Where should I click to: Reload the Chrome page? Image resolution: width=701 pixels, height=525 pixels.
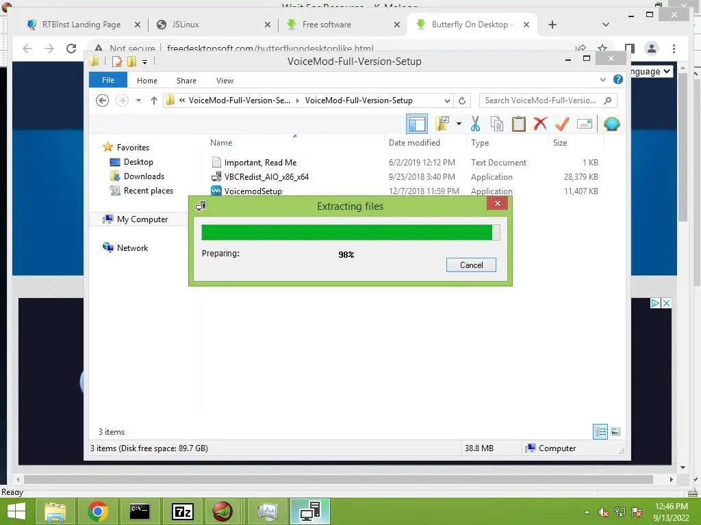[71, 49]
